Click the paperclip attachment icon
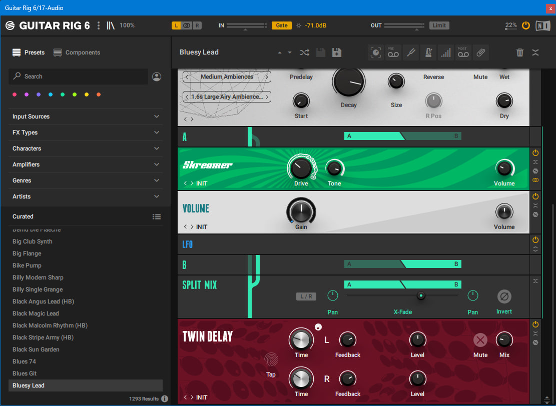 pyautogui.click(x=481, y=53)
